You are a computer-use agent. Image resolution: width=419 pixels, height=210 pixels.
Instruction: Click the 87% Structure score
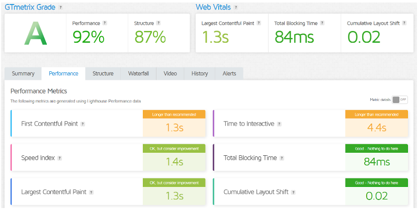(150, 37)
